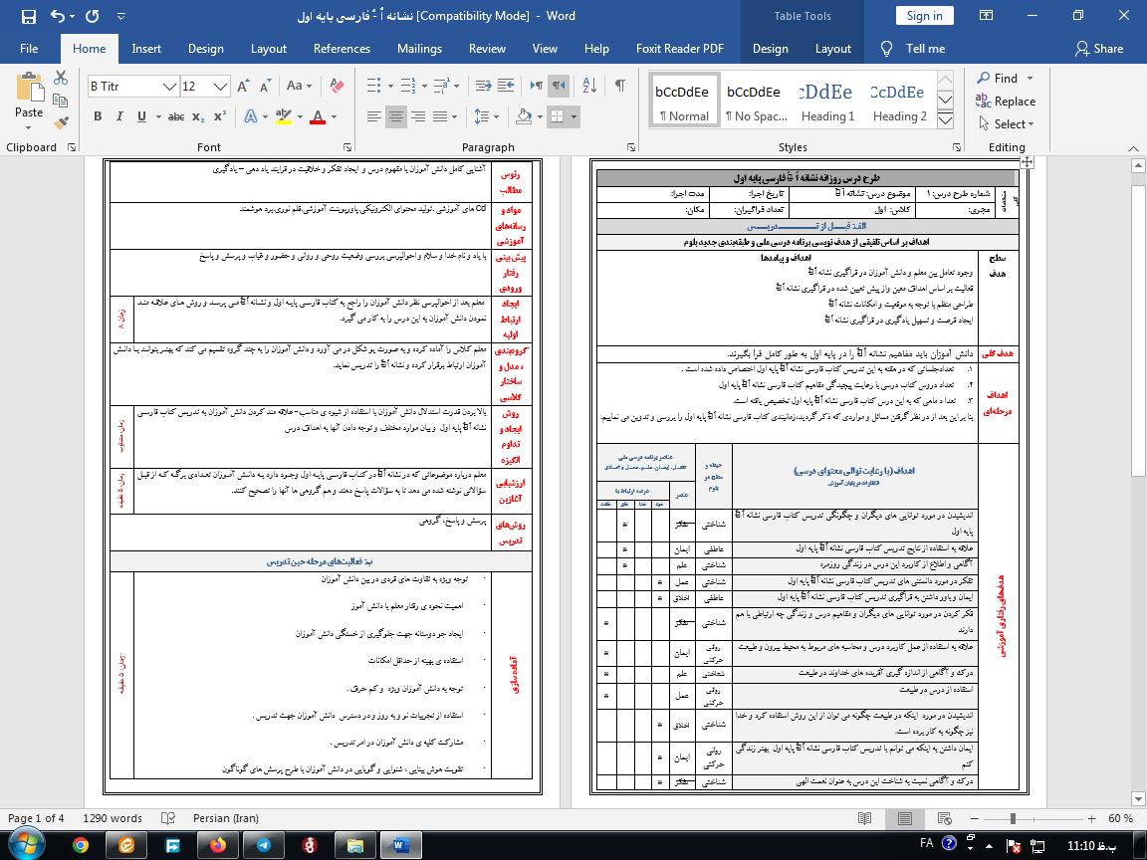
Task: Click the Cut scissors icon
Action: 62,78
